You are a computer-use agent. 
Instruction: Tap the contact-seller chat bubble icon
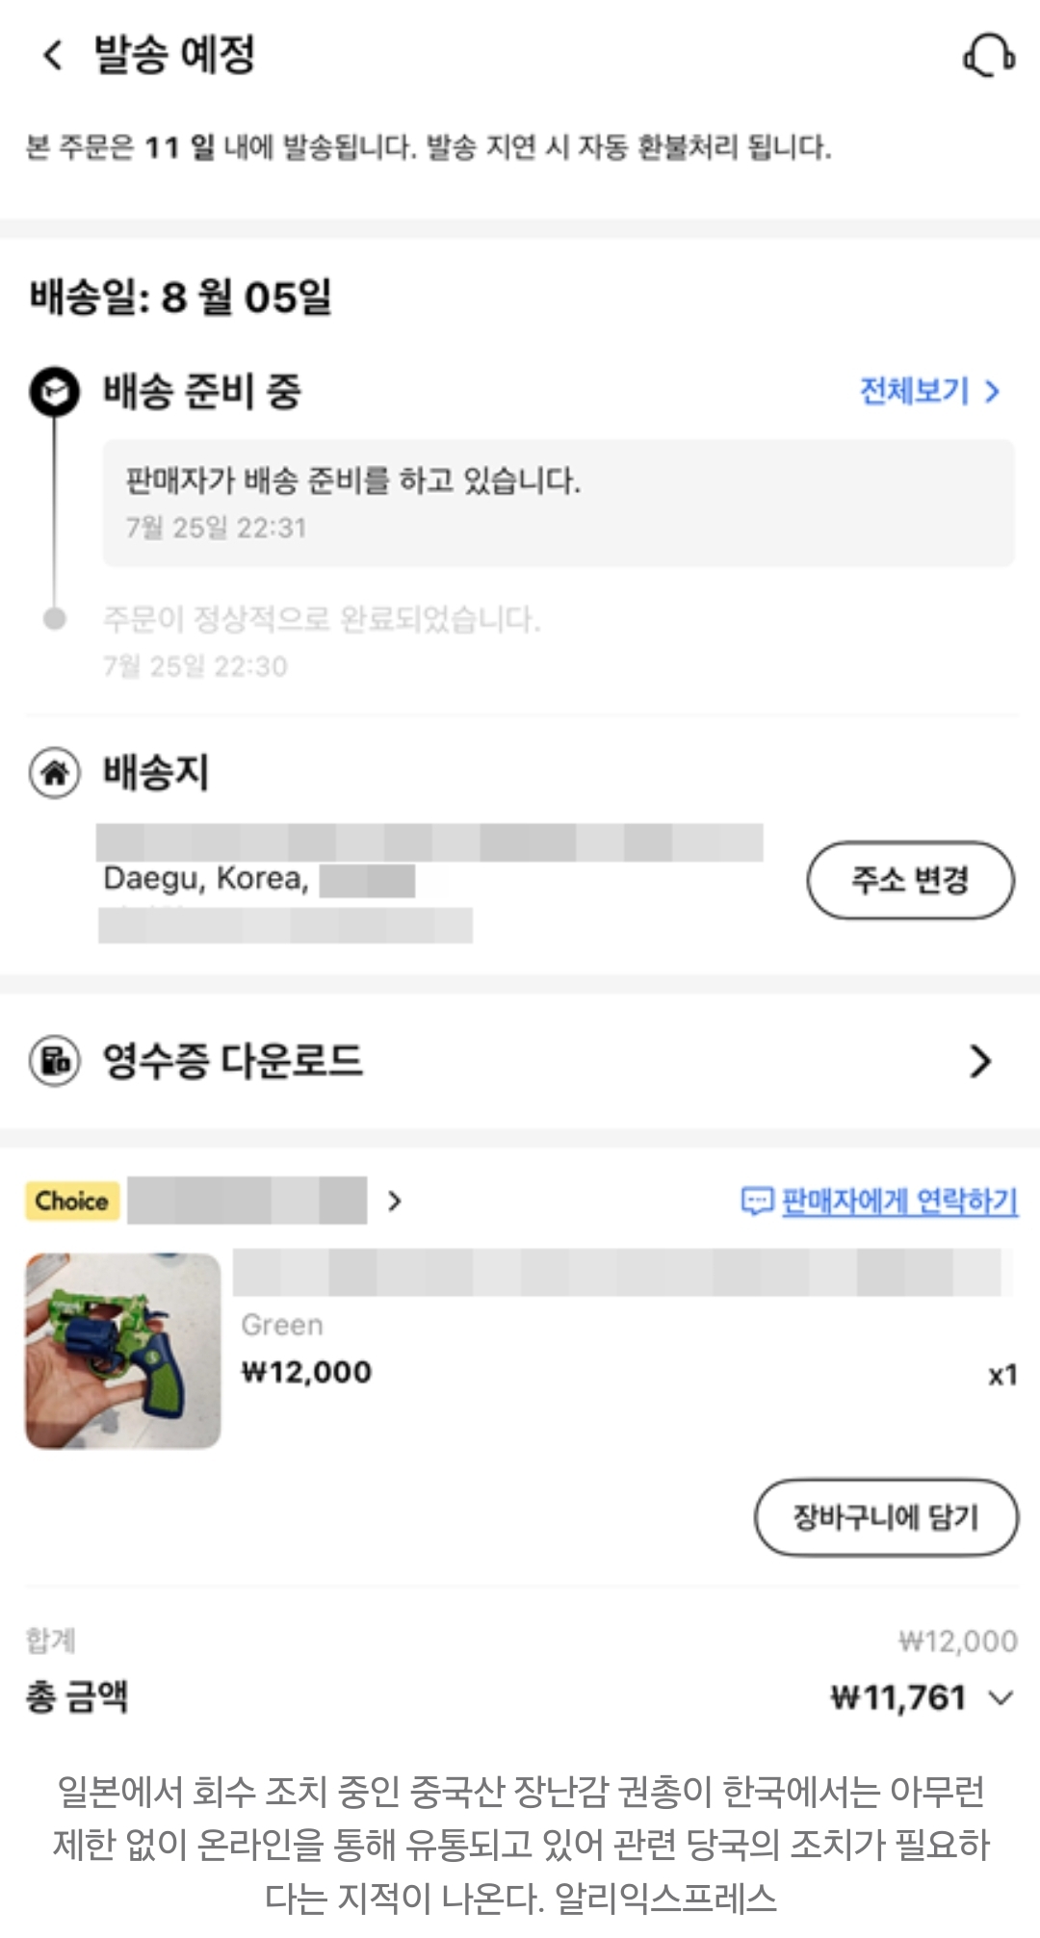pos(757,1201)
